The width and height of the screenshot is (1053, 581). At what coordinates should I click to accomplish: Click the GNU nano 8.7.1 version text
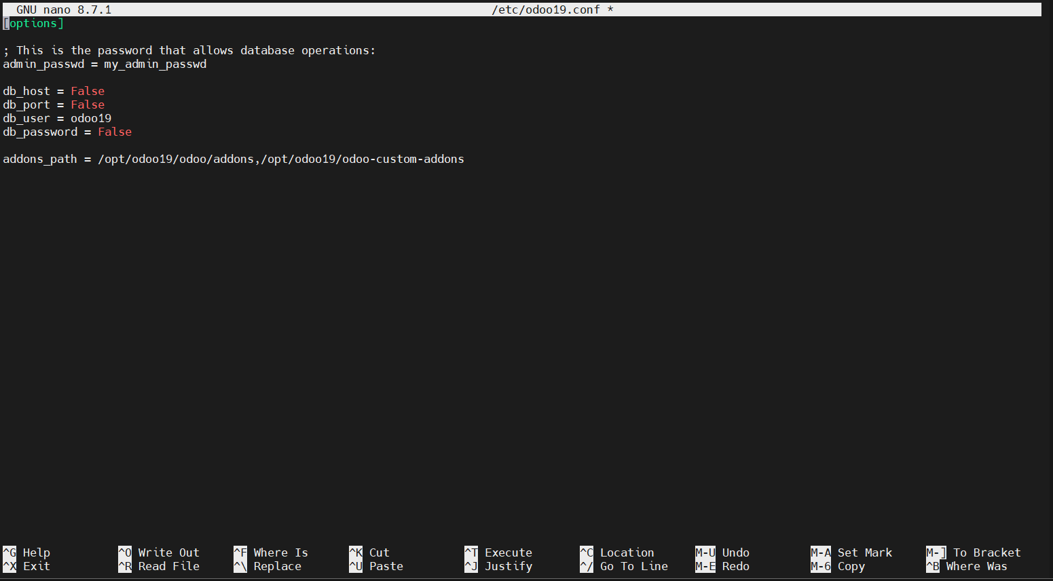(x=64, y=10)
